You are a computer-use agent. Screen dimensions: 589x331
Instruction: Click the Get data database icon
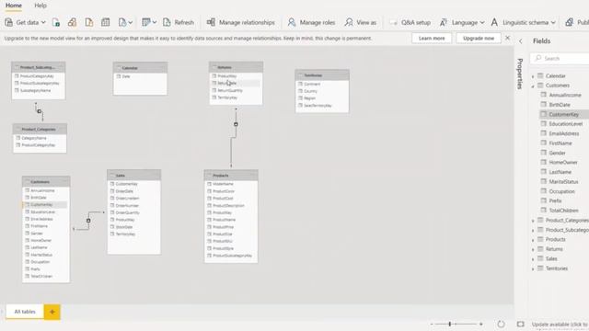click(x=8, y=22)
